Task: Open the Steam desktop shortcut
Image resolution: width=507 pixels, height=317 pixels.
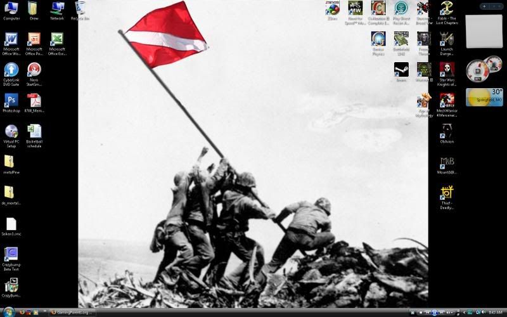Action: coord(401,69)
